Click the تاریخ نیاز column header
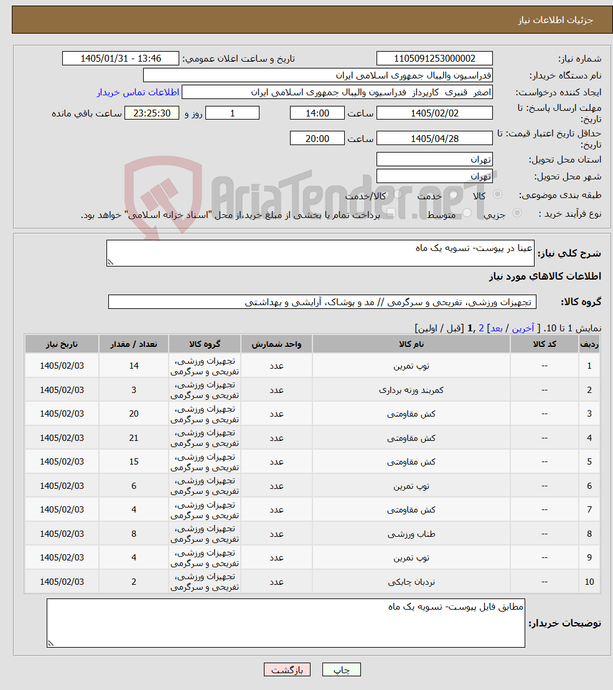The height and width of the screenshot is (690, 613). coord(62,344)
